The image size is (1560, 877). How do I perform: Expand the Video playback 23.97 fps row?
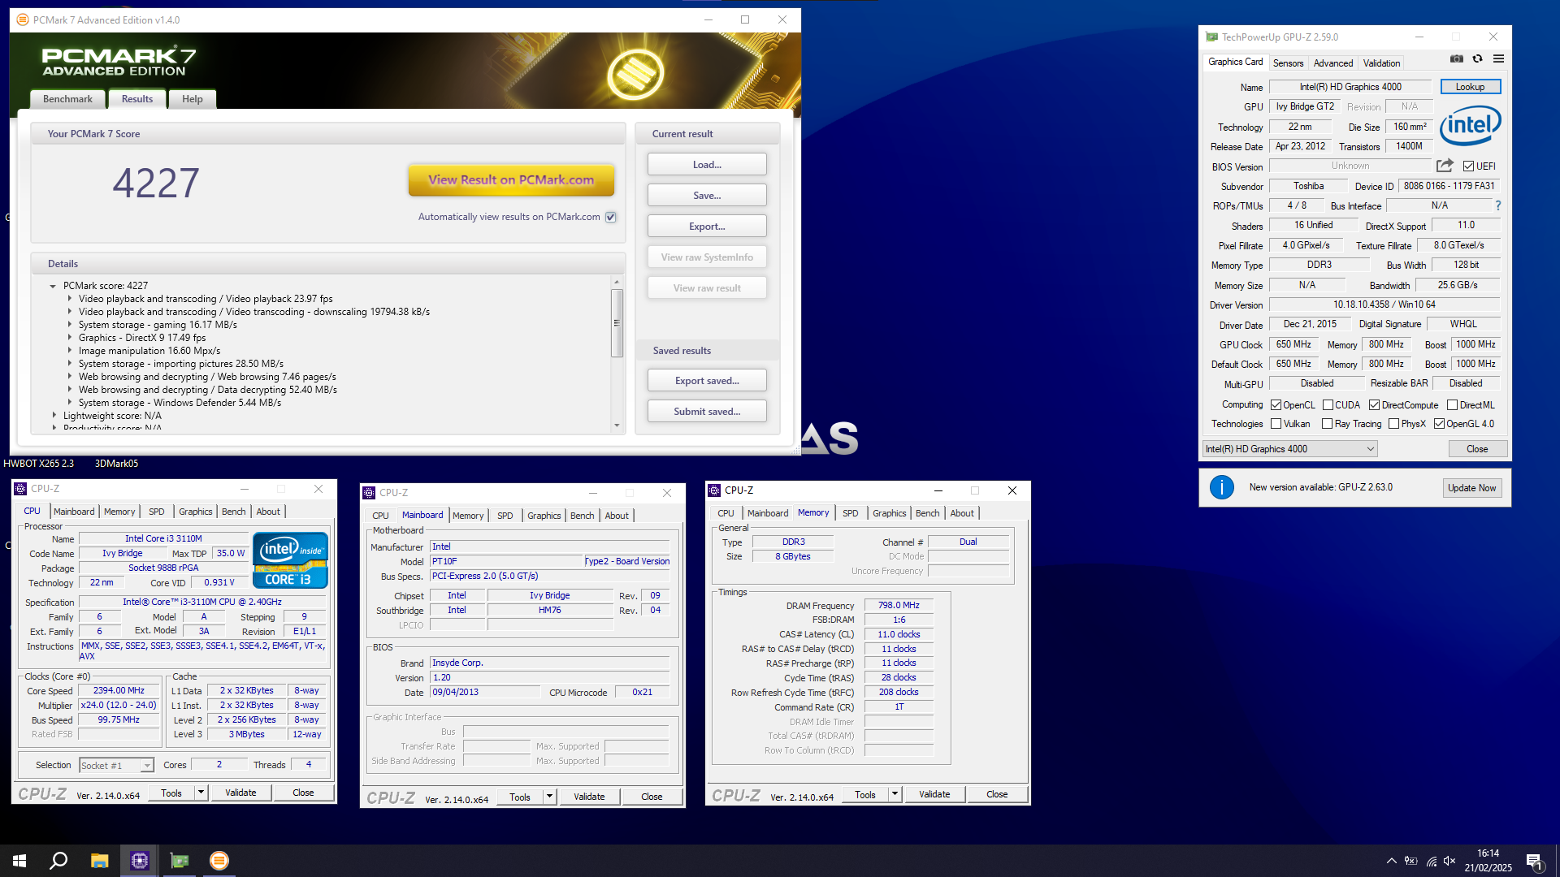coord(69,299)
